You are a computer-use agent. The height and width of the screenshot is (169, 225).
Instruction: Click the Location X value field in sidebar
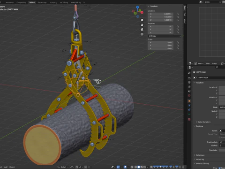[x=161, y=14]
